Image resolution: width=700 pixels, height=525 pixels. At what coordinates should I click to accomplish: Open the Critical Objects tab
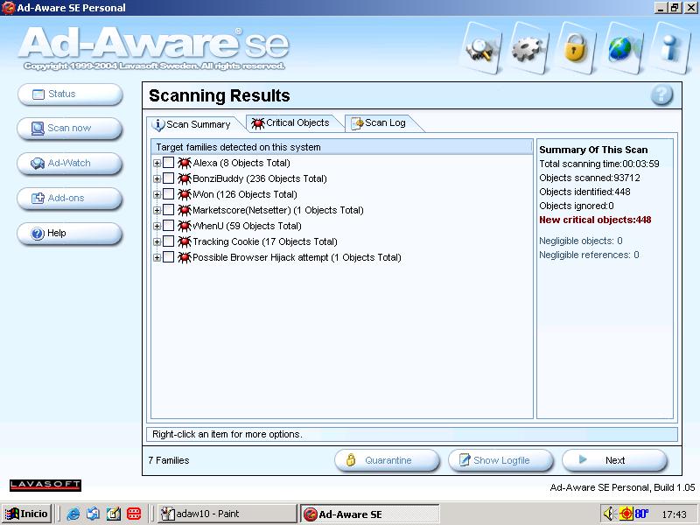(x=293, y=122)
